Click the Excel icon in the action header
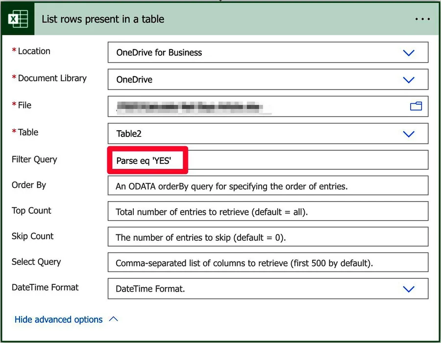Viewport: 441px width, 343px height. click(x=18, y=20)
